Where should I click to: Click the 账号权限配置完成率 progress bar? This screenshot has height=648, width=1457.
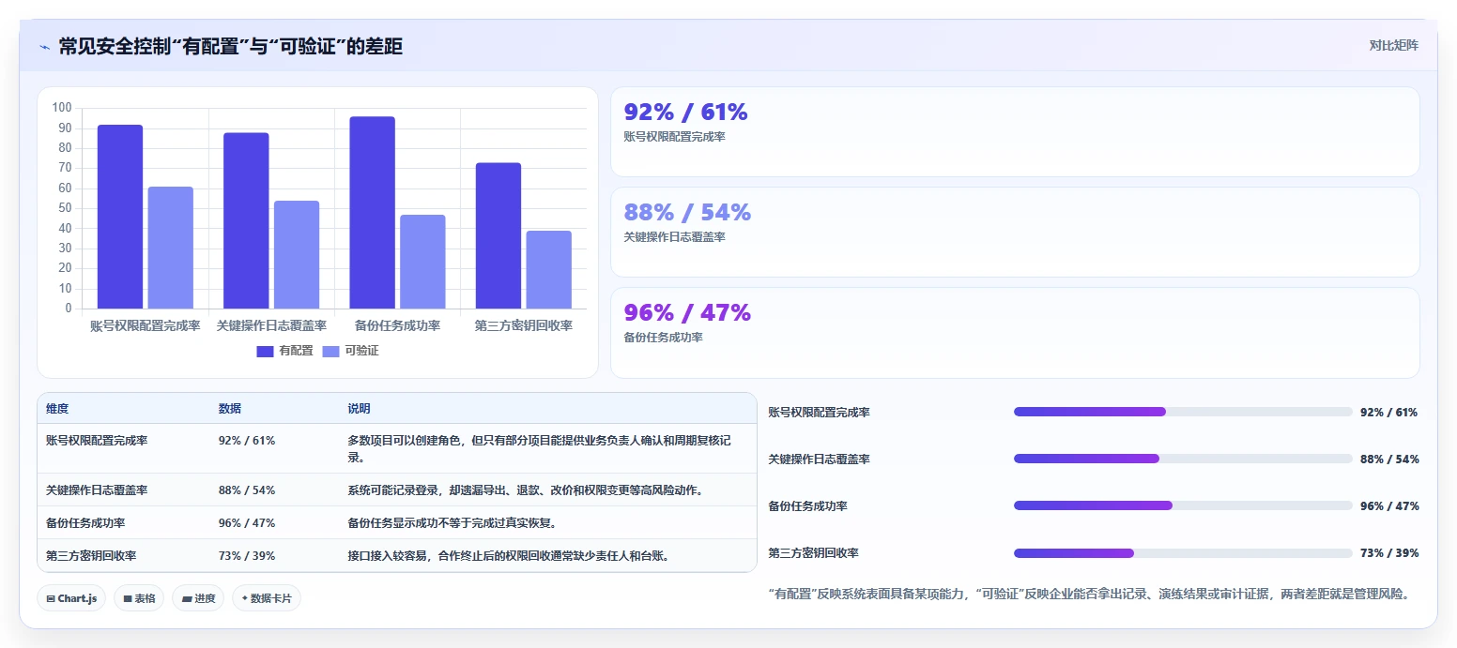[x=1183, y=412]
